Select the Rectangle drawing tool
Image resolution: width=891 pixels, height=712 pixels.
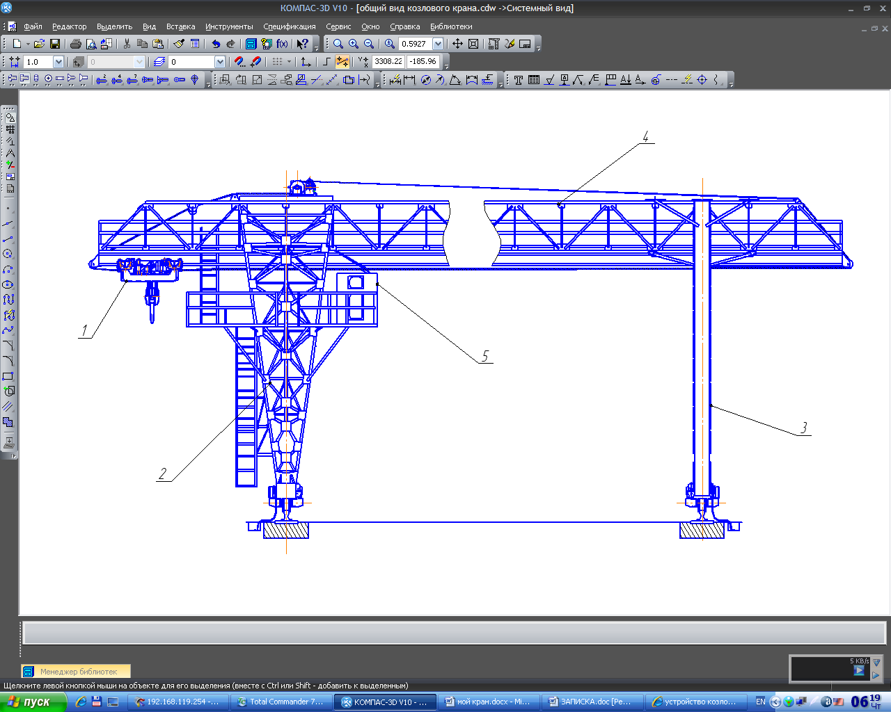click(x=8, y=376)
